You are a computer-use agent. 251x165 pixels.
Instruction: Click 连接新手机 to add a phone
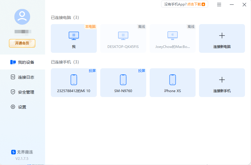tap(222, 83)
